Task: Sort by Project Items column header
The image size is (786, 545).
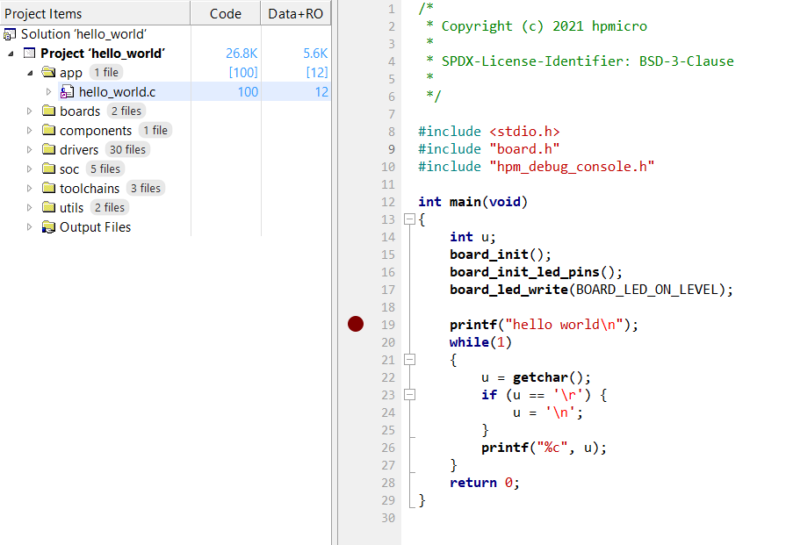Action: 95,13
